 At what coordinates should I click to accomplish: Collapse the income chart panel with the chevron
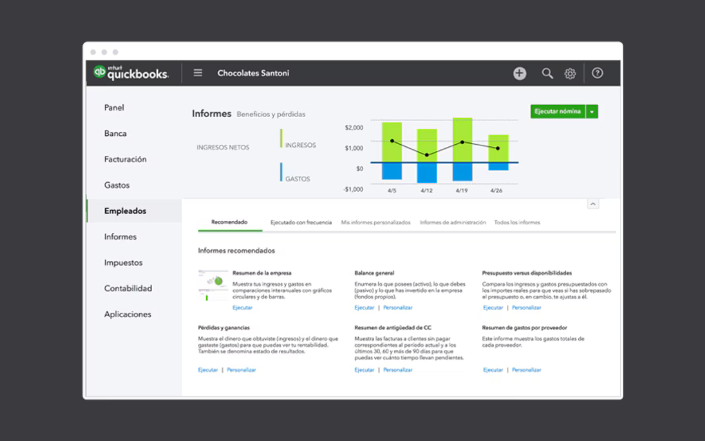point(593,203)
